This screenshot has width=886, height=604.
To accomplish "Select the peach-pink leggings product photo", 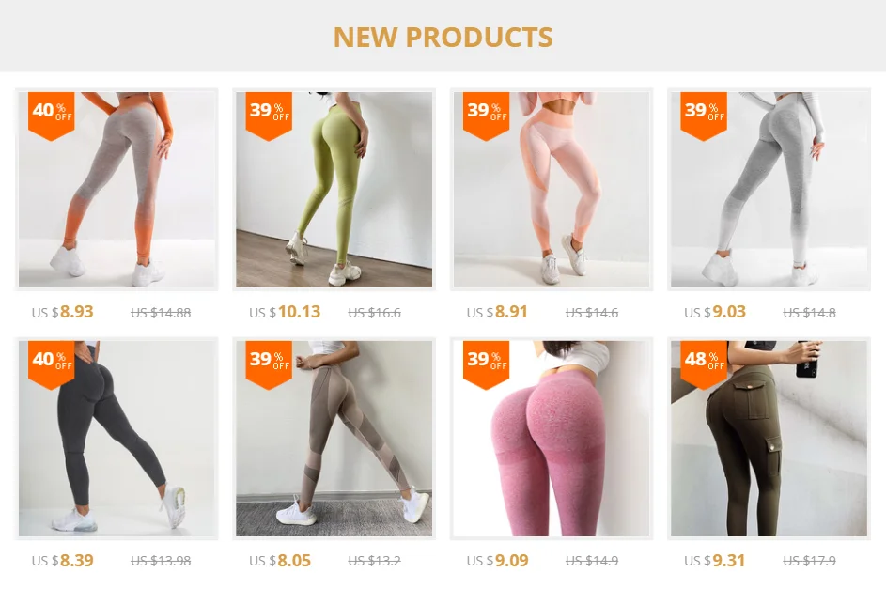I will pyautogui.click(x=552, y=190).
